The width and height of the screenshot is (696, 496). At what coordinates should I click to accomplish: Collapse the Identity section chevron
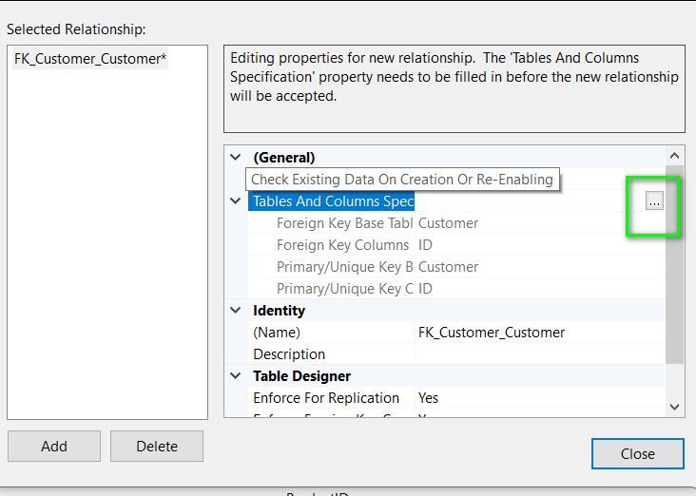[x=236, y=311]
